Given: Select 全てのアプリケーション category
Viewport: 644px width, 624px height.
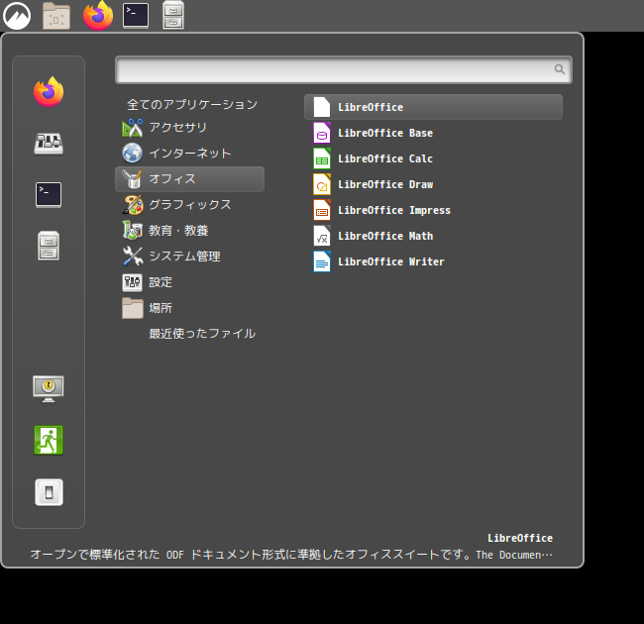Looking at the screenshot, I should [192, 104].
